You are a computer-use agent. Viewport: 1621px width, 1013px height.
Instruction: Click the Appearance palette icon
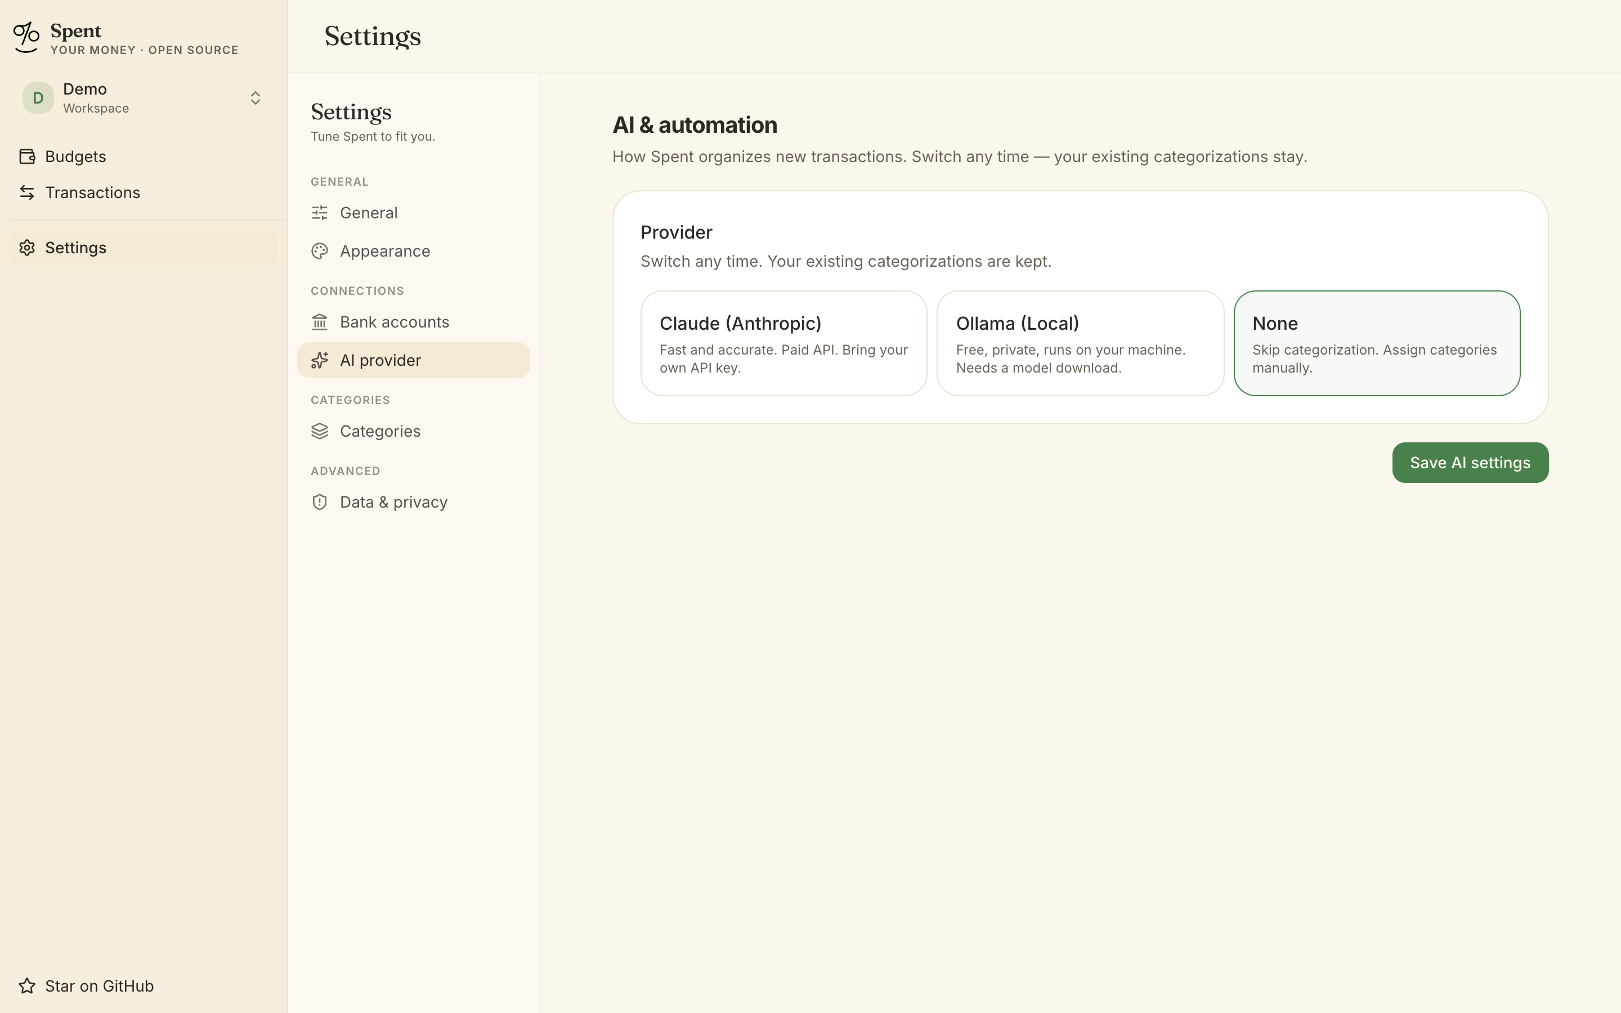click(x=320, y=250)
